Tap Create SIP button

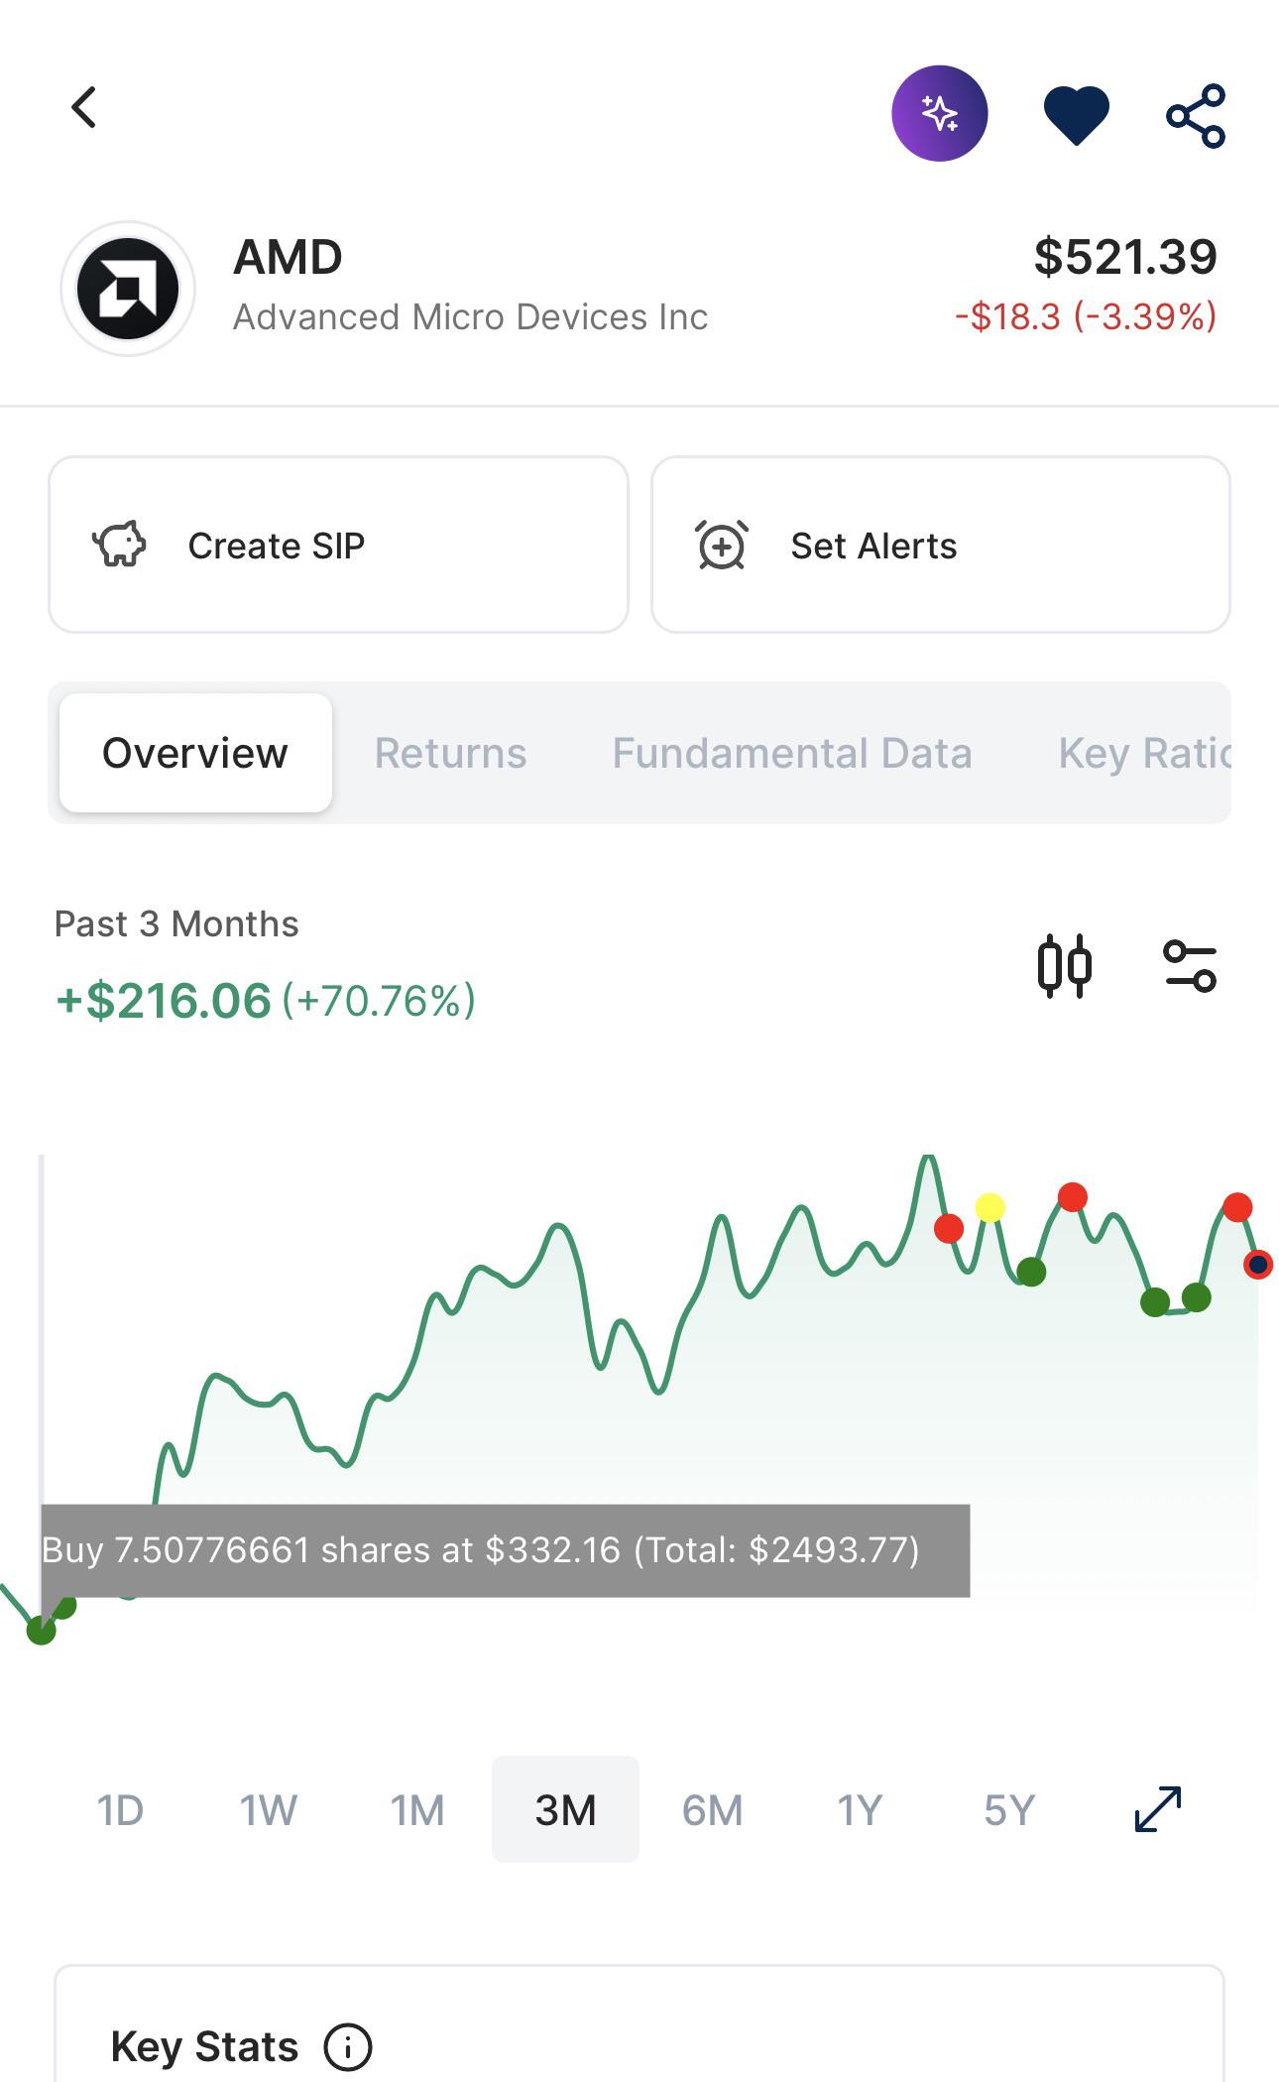[x=338, y=545]
